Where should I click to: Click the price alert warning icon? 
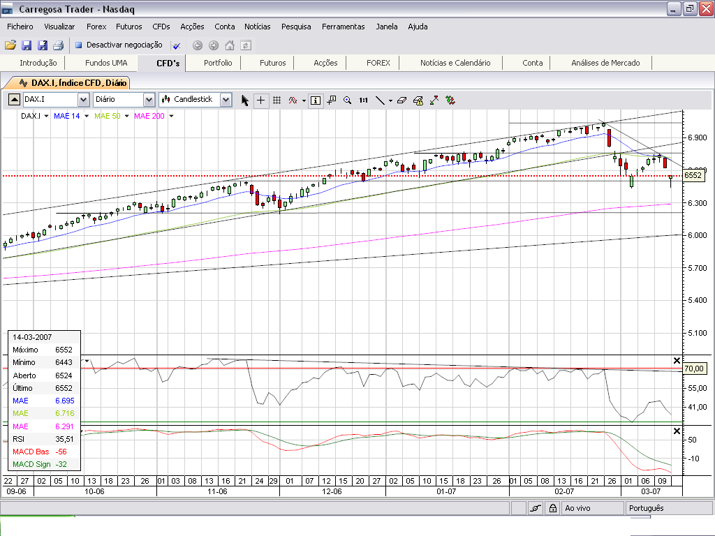(418, 100)
